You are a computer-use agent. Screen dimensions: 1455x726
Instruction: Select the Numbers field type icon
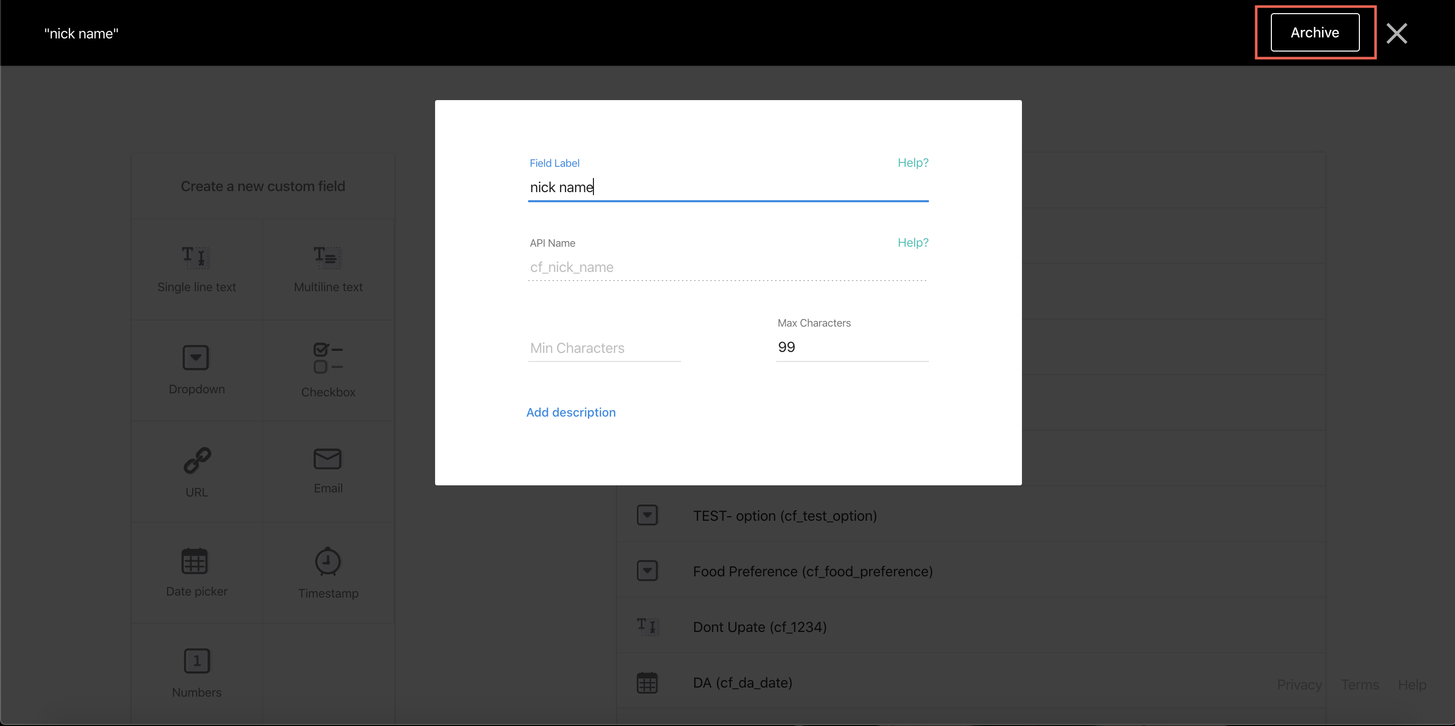[x=197, y=661]
